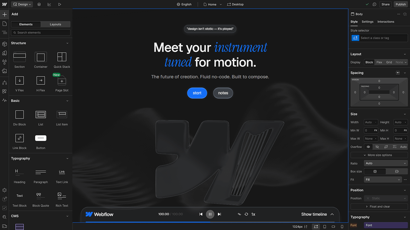Viewport: 410px width, 230px height.
Task: Switch to the Layouts tab
Action: pyautogui.click(x=56, y=24)
